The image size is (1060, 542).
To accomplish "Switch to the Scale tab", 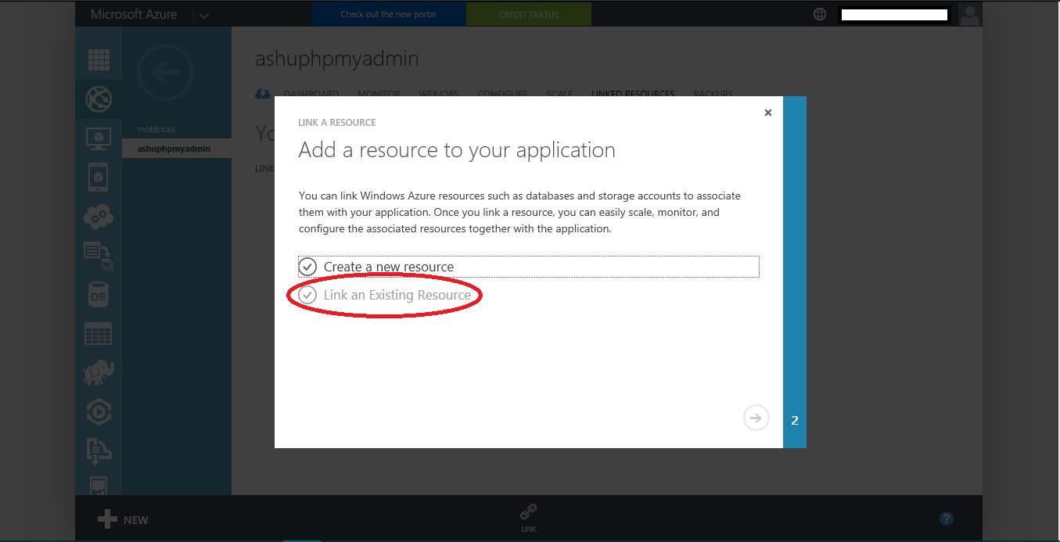I will (x=559, y=94).
